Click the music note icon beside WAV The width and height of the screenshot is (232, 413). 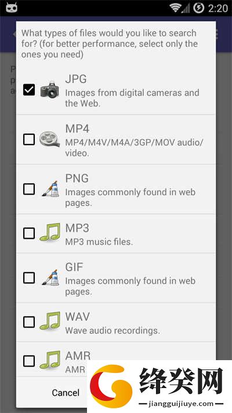click(x=50, y=321)
